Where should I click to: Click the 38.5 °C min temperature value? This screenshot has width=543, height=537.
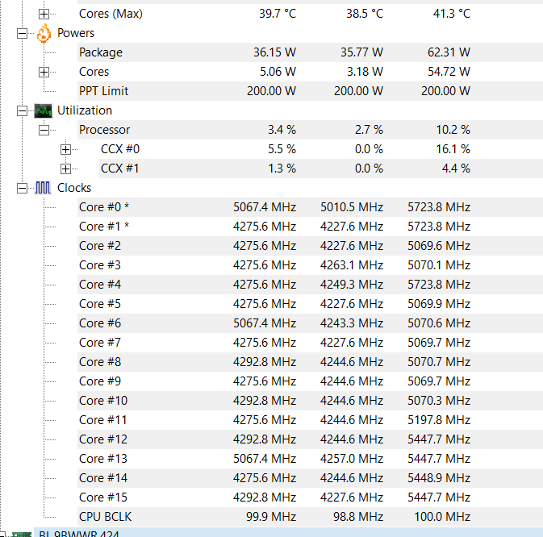pos(365,14)
